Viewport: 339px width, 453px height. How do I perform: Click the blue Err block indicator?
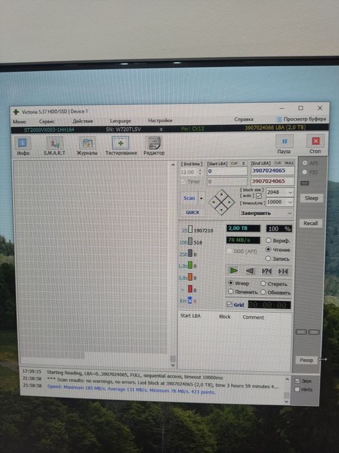[x=190, y=300]
